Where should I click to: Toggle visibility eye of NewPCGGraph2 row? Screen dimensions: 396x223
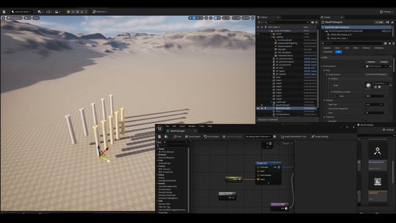coord(258,108)
